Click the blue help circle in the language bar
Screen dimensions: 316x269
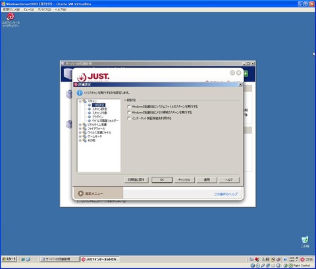[285, 259]
